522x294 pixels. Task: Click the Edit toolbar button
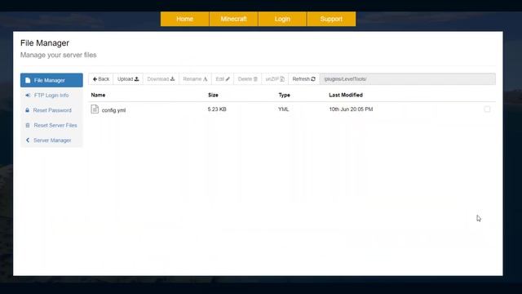coord(223,79)
